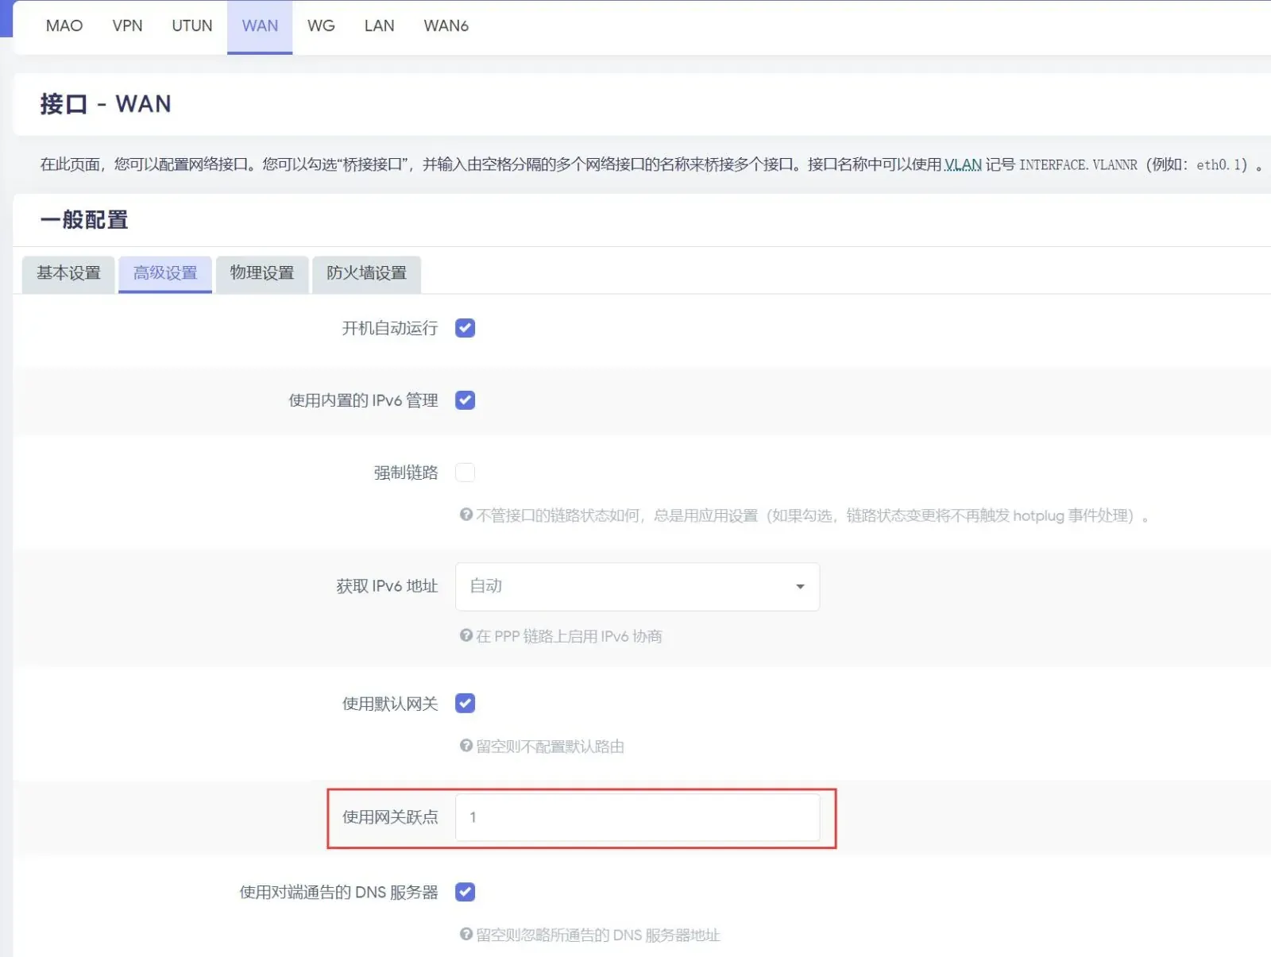1271x957 pixels.
Task: Open the WAN6 interface tab
Action: tap(446, 25)
